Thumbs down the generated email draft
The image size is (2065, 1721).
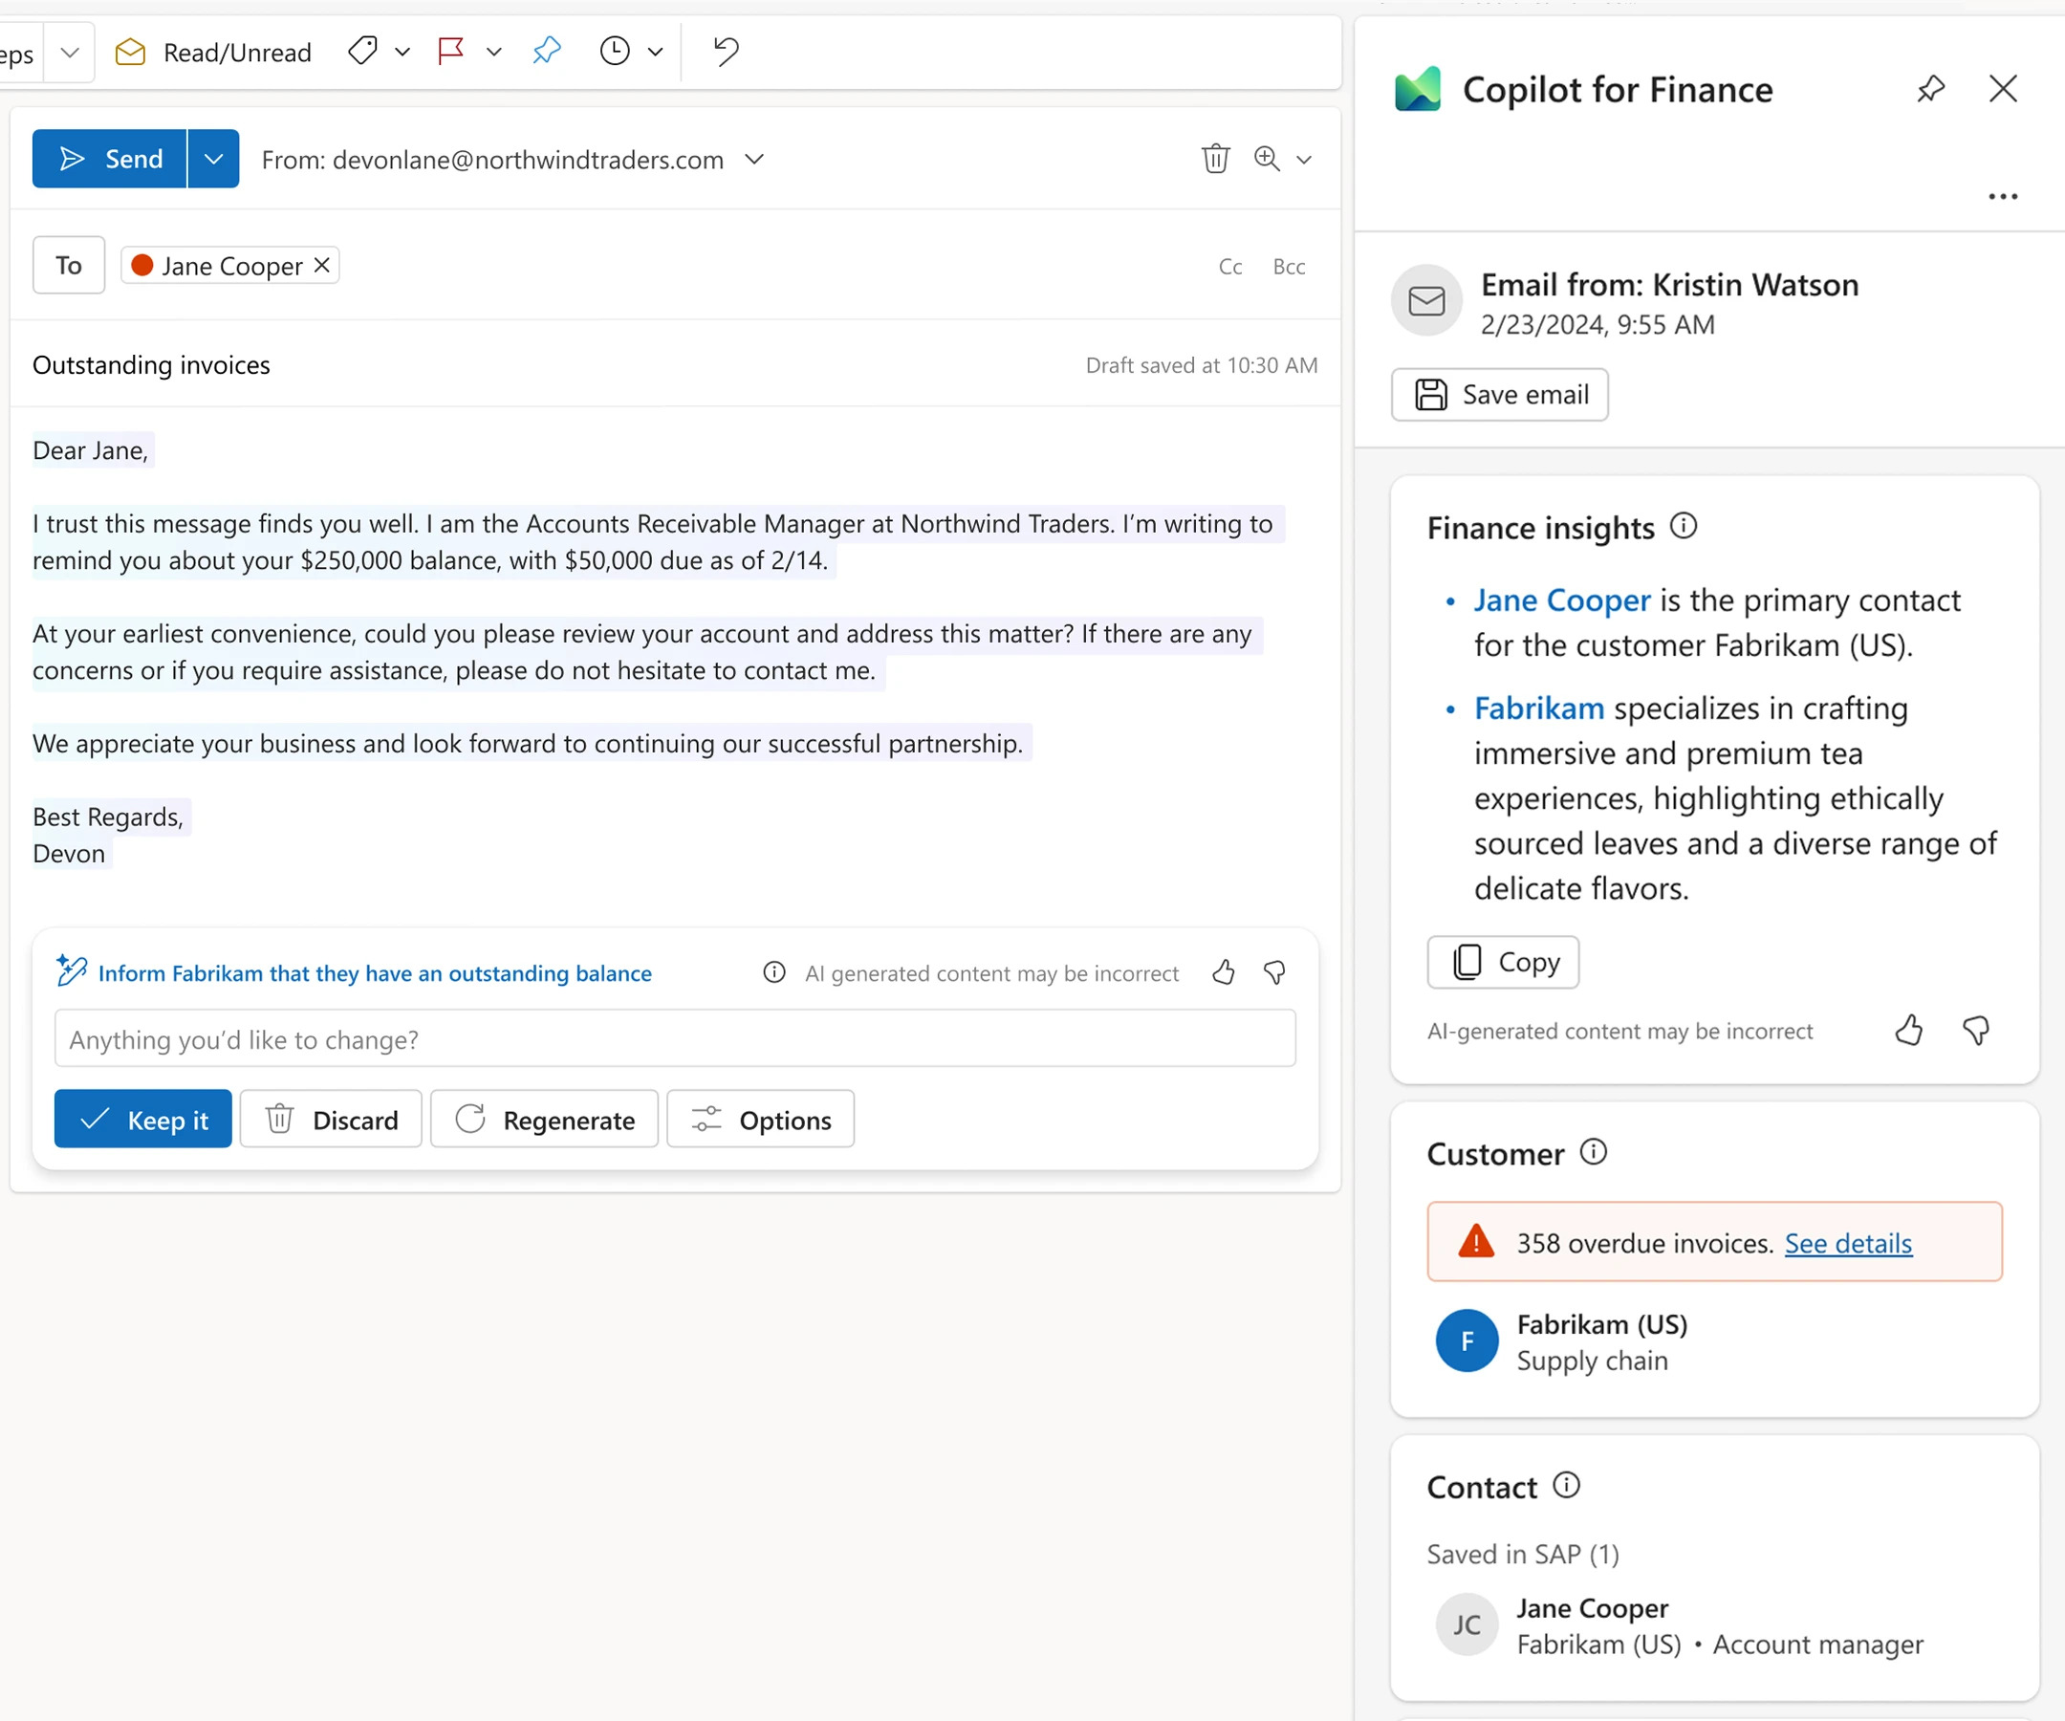click(1274, 972)
